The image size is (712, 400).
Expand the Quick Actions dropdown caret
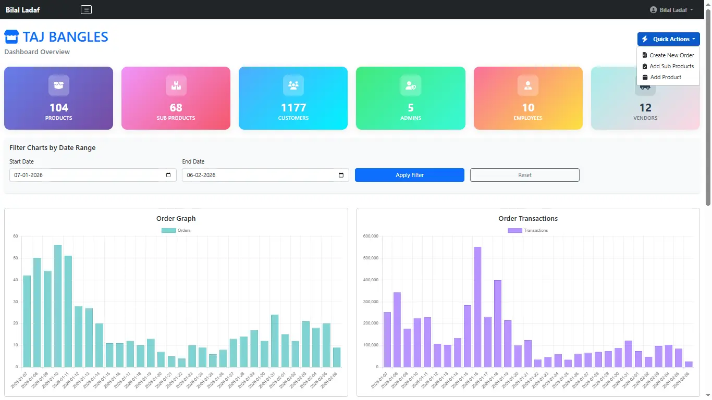[x=693, y=39]
